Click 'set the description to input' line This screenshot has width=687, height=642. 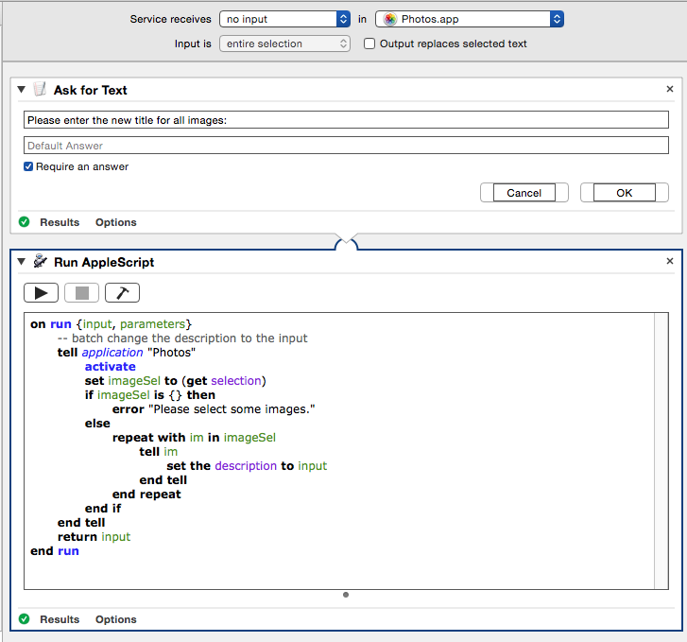[x=247, y=466]
